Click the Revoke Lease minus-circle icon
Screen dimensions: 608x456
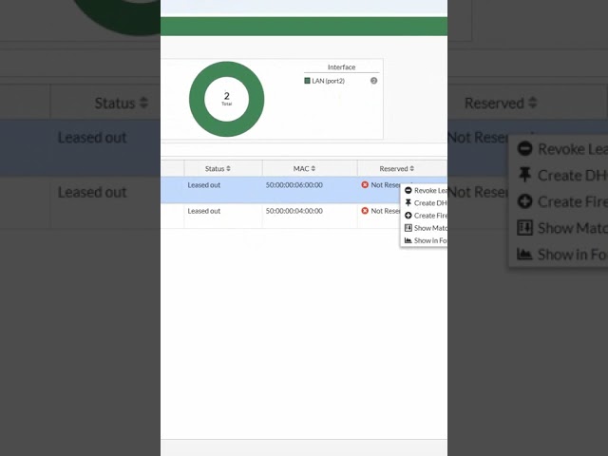[x=408, y=191]
